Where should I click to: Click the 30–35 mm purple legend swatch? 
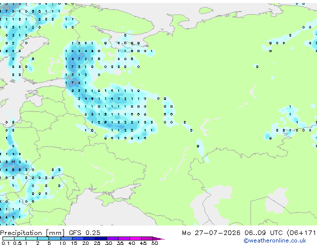(112, 238)
